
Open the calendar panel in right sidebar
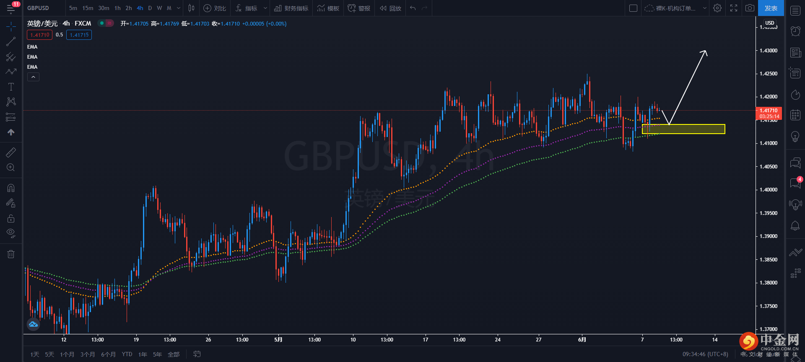[x=795, y=115]
